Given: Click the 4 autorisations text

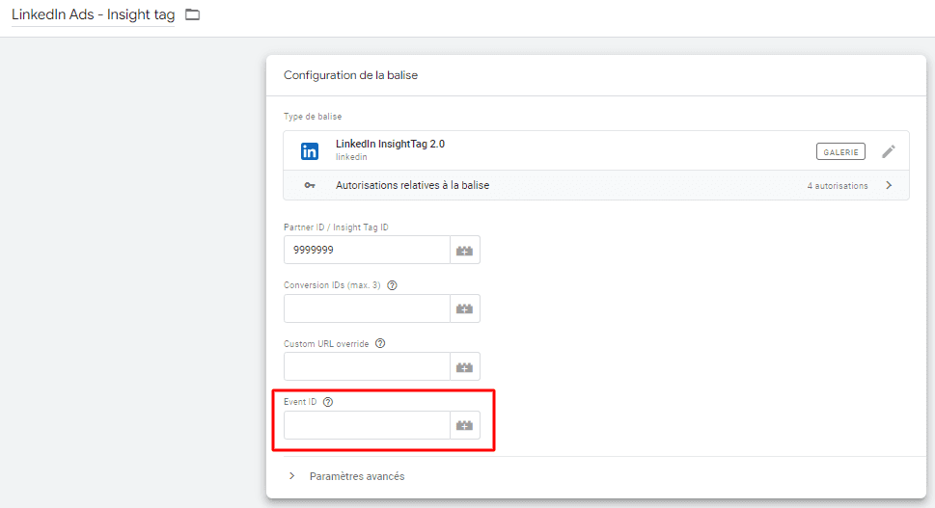Looking at the screenshot, I should (x=838, y=186).
